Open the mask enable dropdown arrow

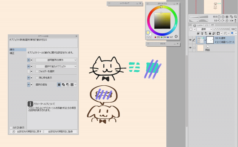[x=222, y=33]
